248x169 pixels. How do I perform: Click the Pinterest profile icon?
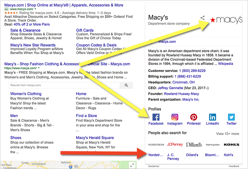pyautogui.click(x=194, y=117)
